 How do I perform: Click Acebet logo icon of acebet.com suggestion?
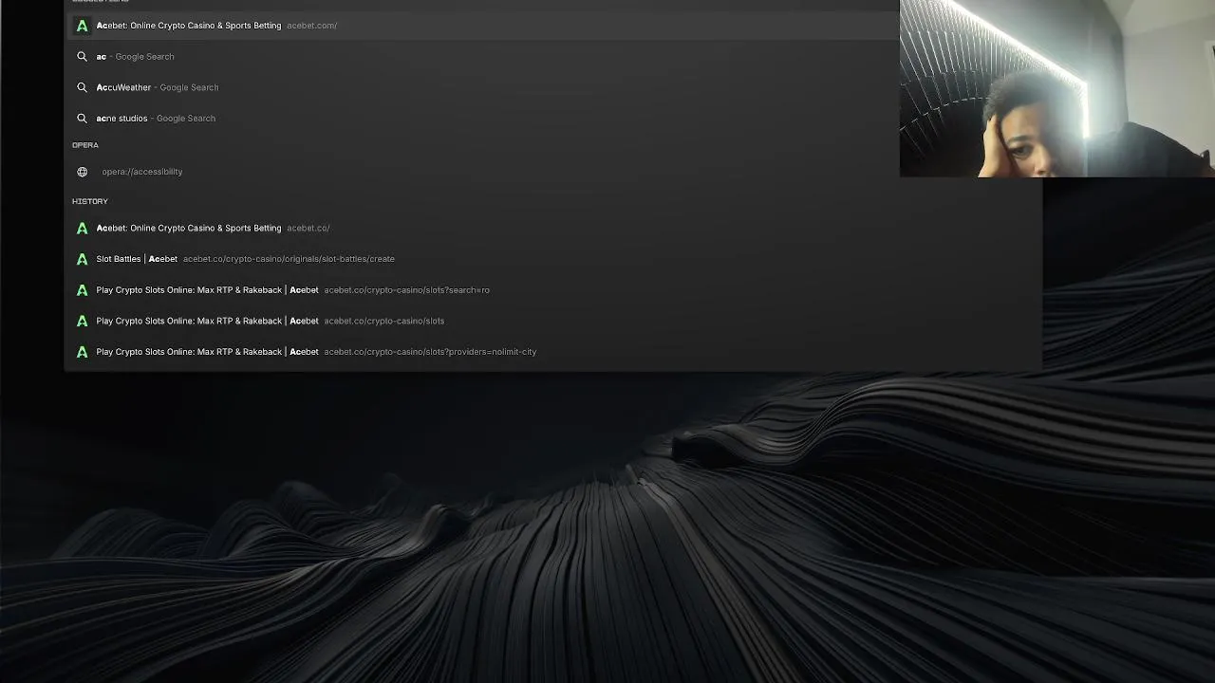pyautogui.click(x=82, y=26)
